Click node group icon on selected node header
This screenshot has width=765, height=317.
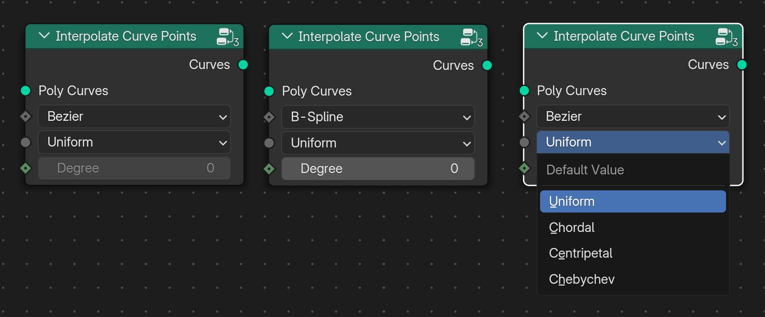point(726,37)
